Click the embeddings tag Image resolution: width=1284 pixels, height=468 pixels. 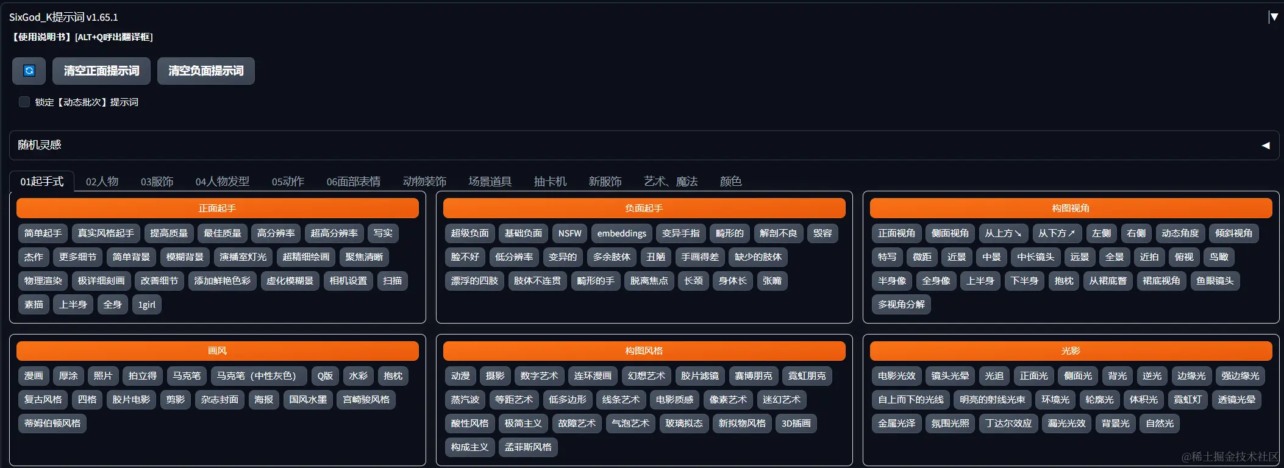pos(621,233)
